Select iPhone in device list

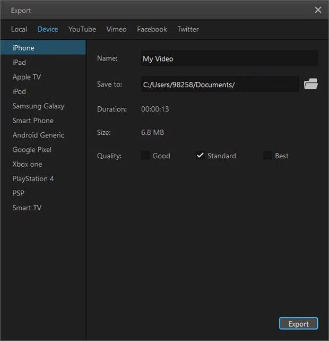coord(43,47)
